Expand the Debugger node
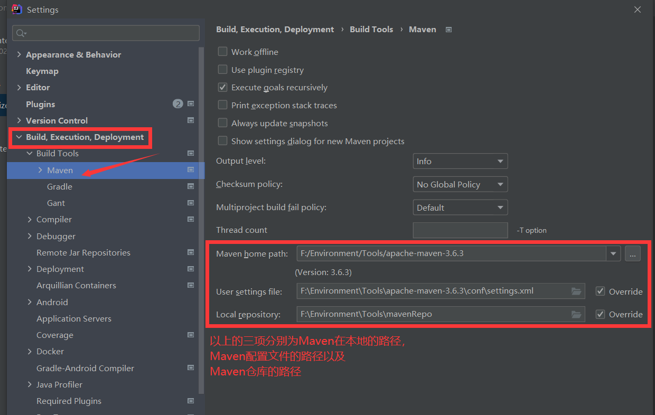 30,236
